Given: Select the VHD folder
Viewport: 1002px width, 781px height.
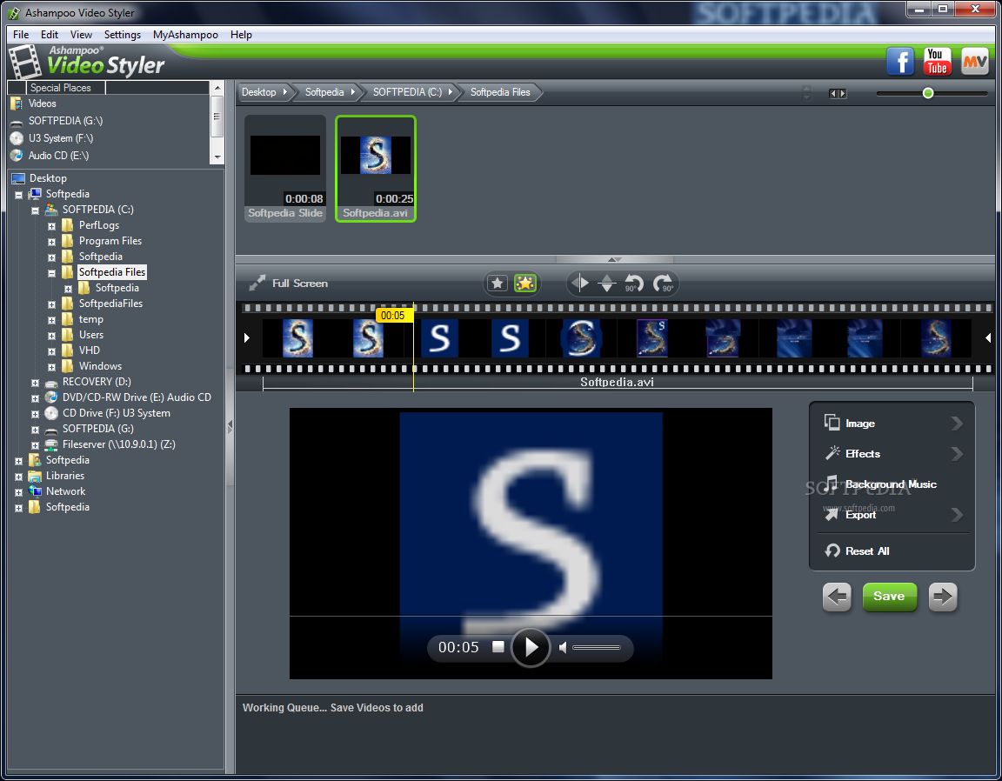Looking at the screenshot, I should coord(89,350).
